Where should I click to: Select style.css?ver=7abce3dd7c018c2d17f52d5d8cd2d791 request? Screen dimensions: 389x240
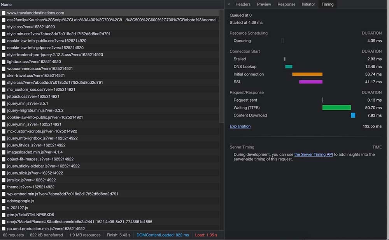tap(110, 83)
